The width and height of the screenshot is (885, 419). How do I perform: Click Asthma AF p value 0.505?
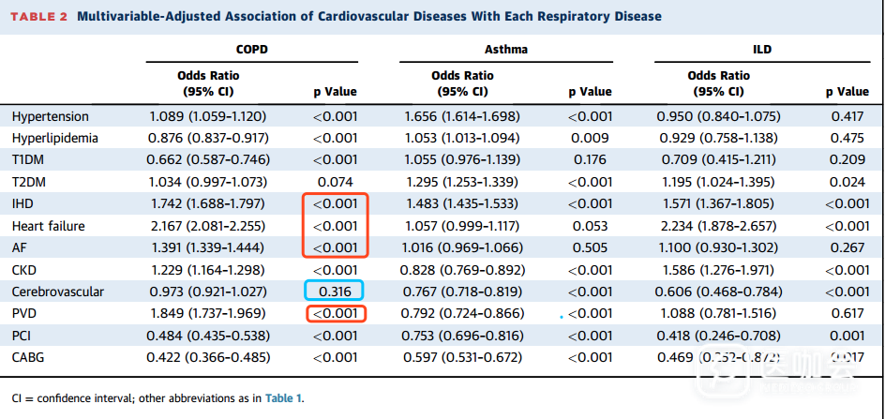tap(590, 247)
